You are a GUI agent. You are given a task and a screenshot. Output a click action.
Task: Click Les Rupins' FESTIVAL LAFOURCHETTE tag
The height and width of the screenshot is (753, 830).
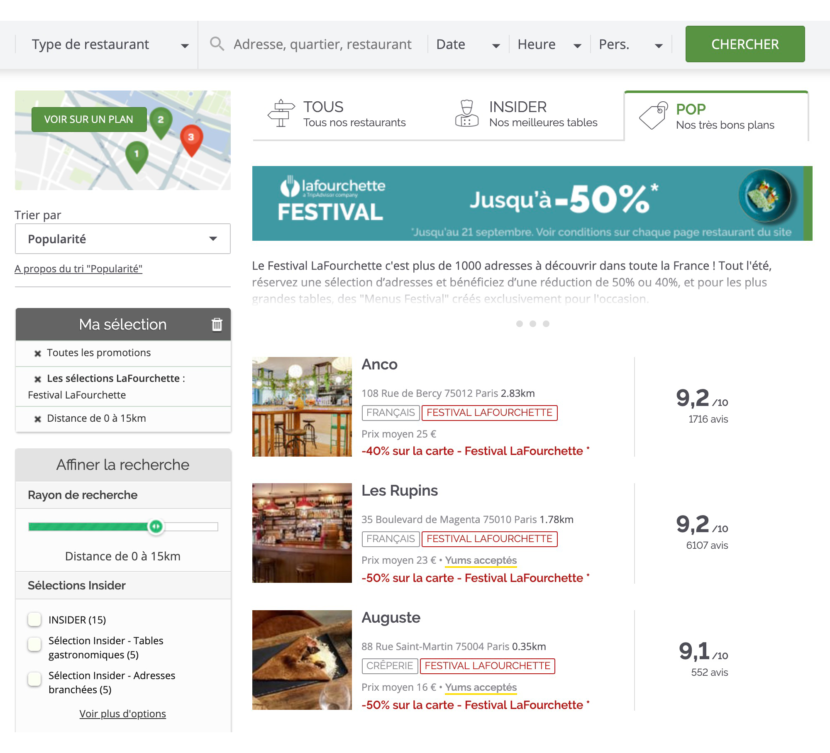[490, 539]
